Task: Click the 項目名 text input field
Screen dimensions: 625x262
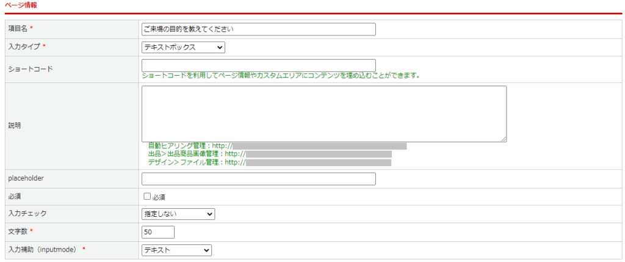Action: click(258, 29)
